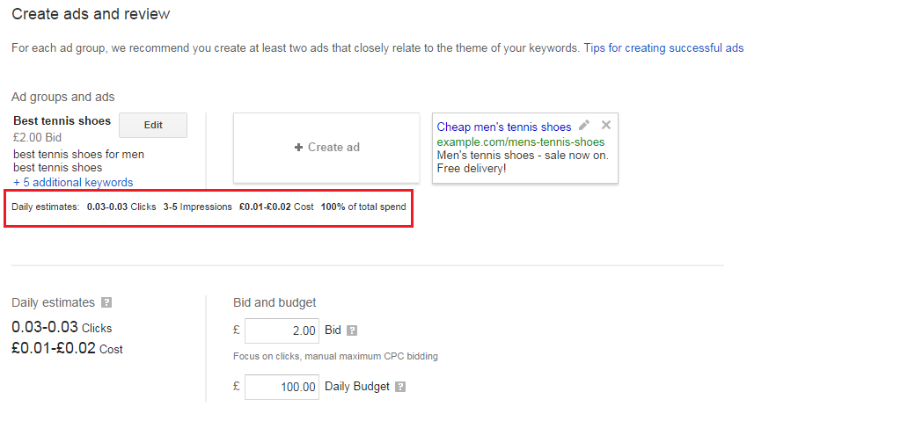Click the Edit button for the ad group

pos(153,125)
